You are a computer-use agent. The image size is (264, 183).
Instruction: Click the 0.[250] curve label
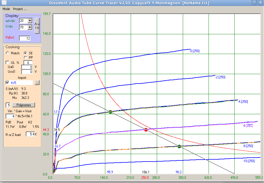pos(195,51)
